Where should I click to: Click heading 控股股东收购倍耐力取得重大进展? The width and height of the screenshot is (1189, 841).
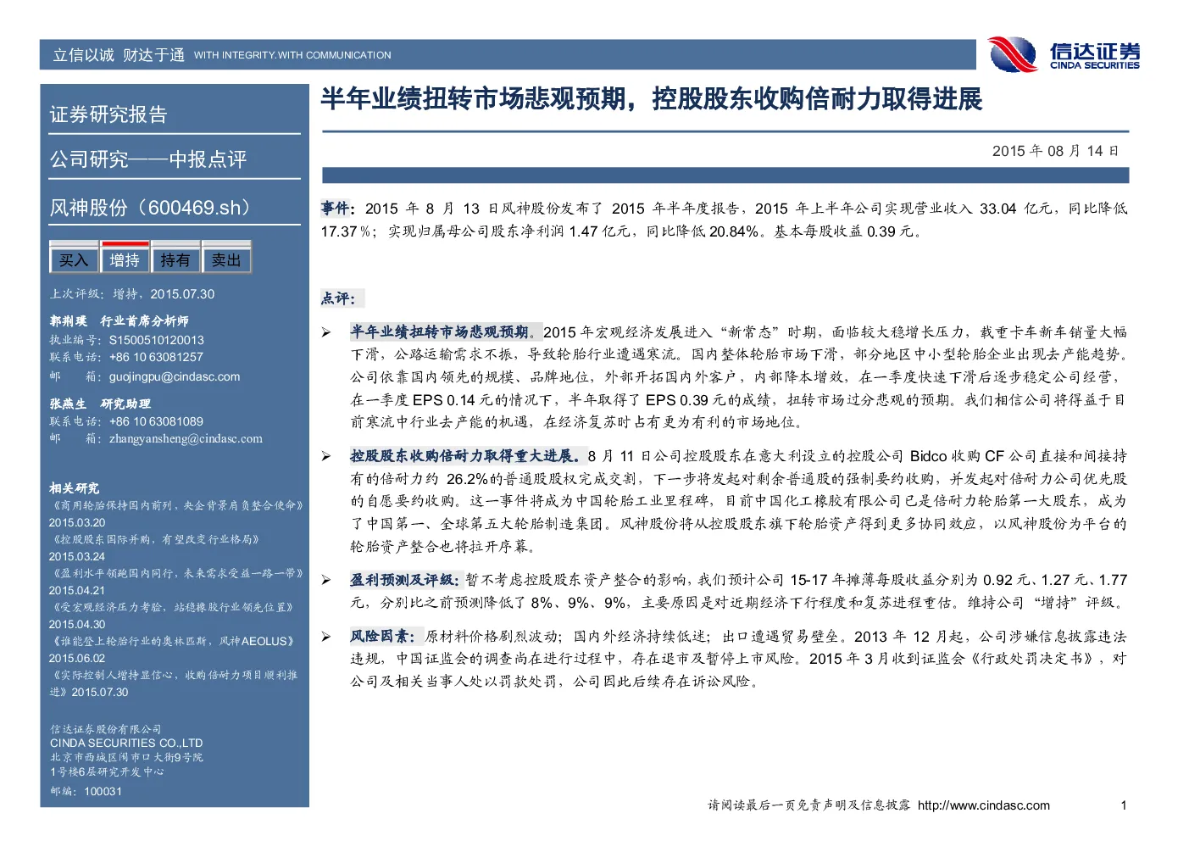[466, 456]
